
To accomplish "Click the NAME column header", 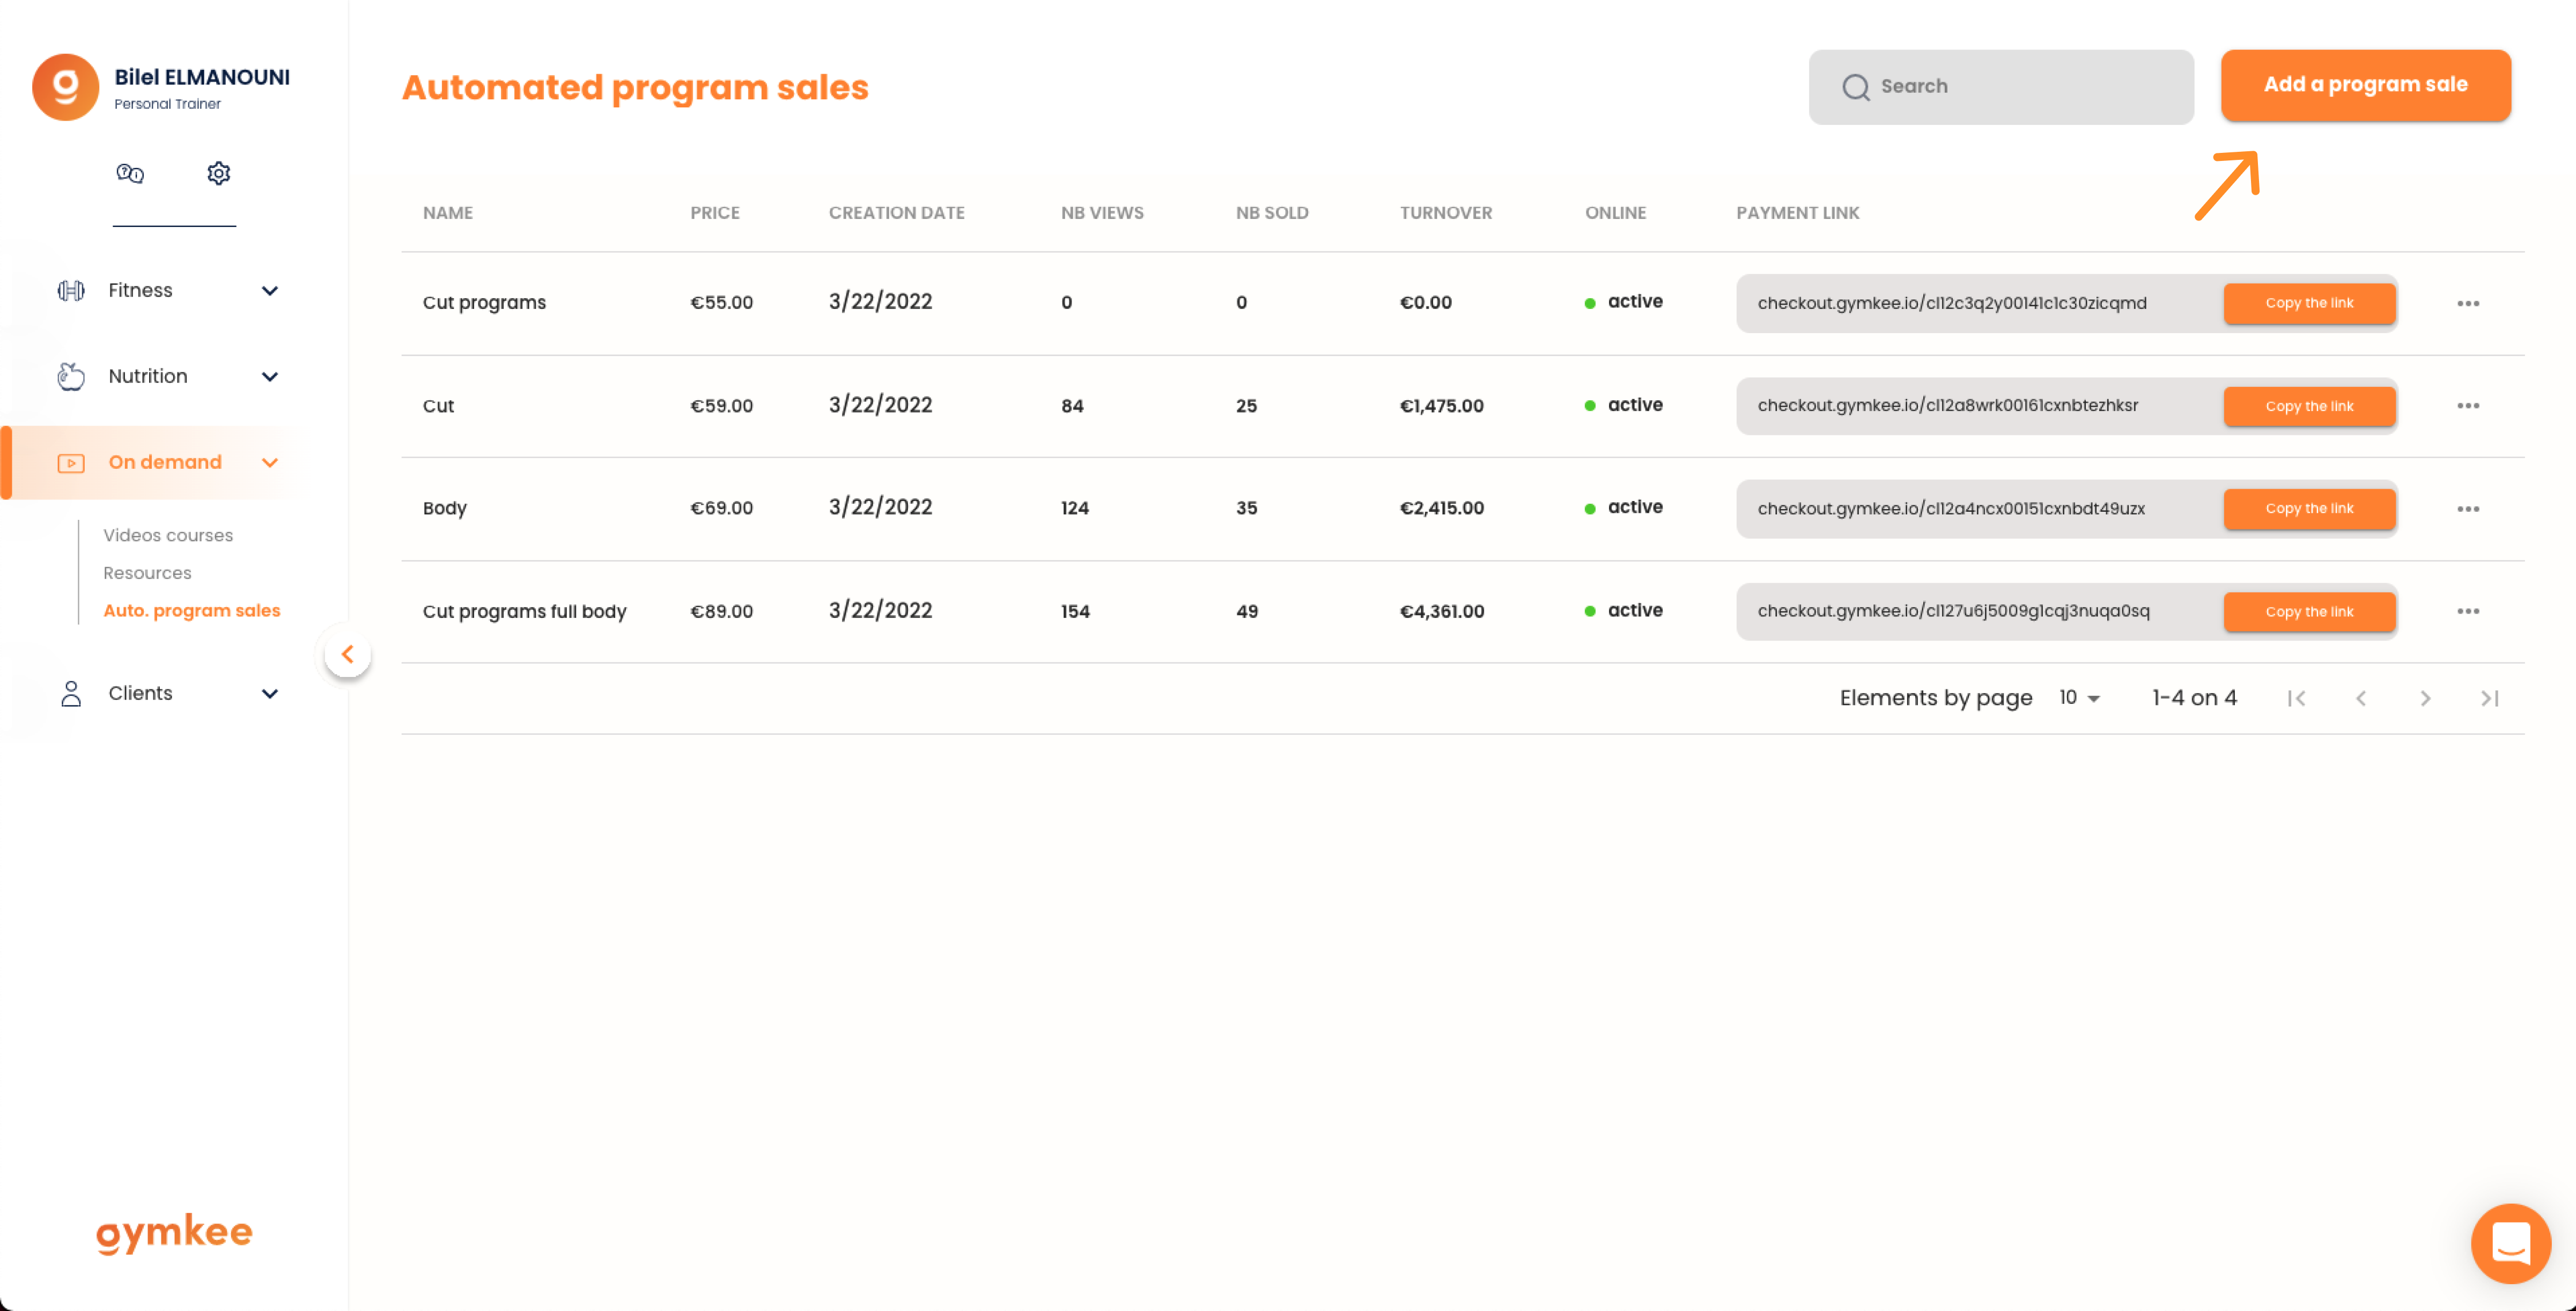I will pos(448,213).
